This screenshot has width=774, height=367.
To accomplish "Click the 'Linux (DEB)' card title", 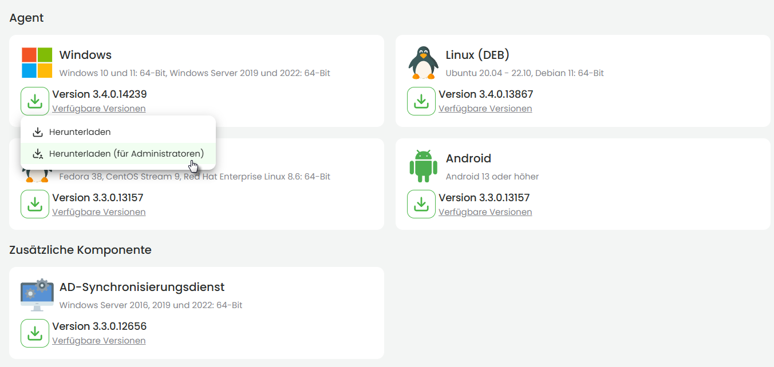I will click(477, 55).
